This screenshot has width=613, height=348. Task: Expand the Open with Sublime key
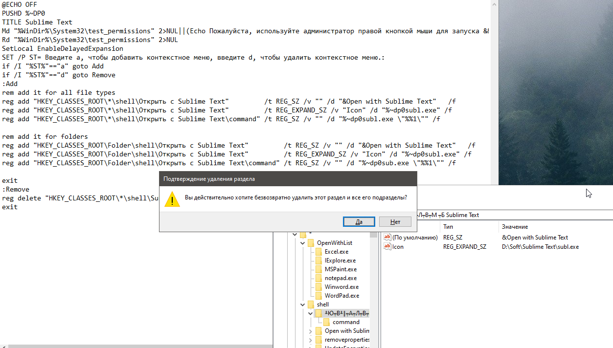coord(311,331)
